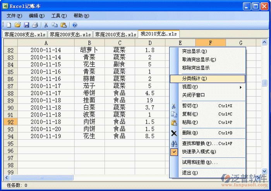Click the horizontal scrollbar thumb
The image size is (271, 191).
(x=42, y=177)
